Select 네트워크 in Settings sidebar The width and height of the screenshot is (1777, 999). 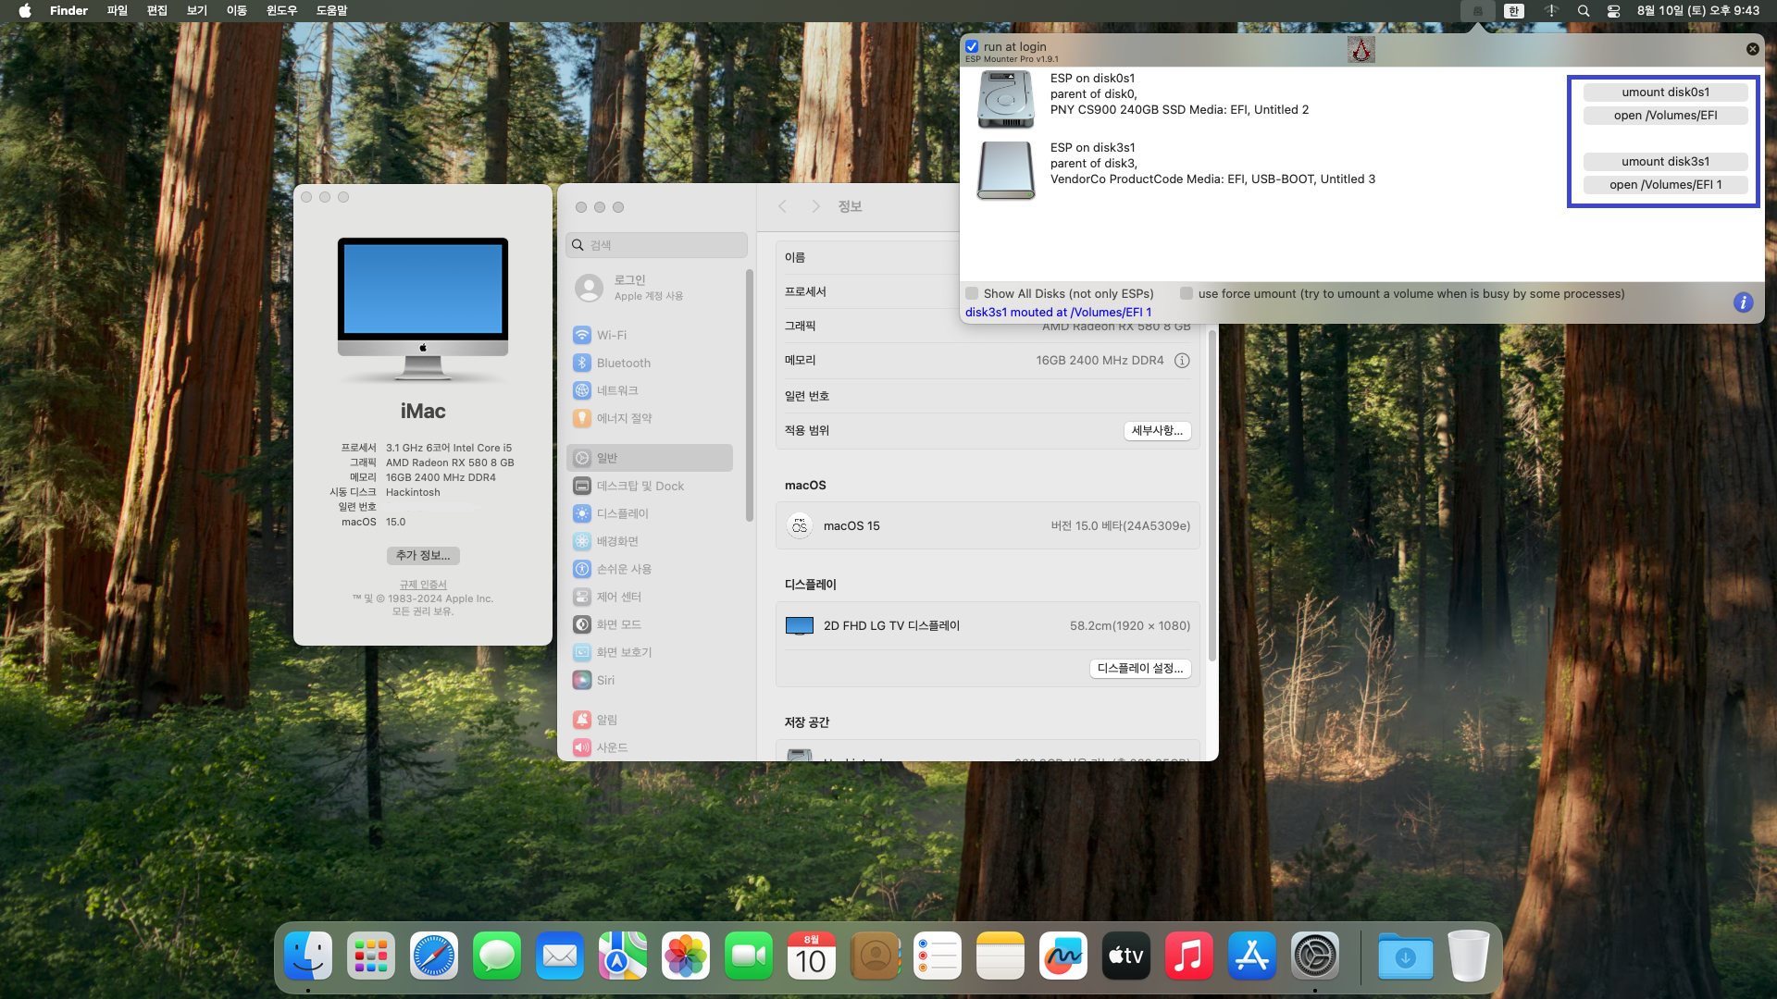(650, 390)
